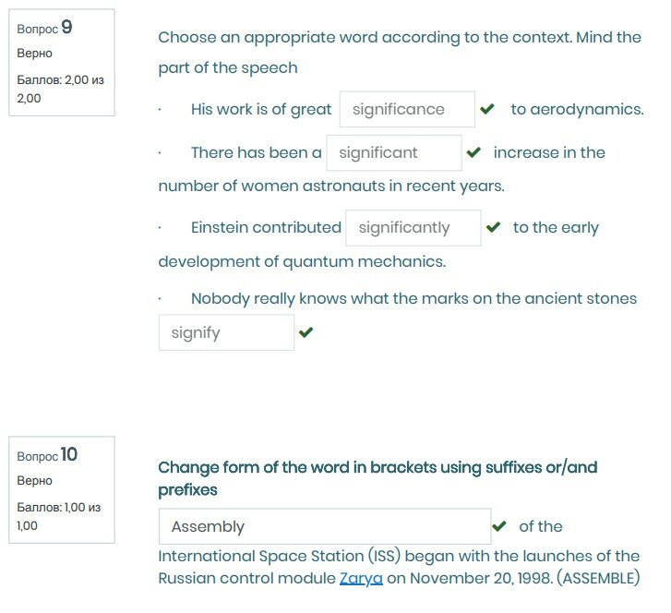Click the 'Баллов: 1,00 из 1,00' score text
The image size is (671, 613).
pos(58,516)
